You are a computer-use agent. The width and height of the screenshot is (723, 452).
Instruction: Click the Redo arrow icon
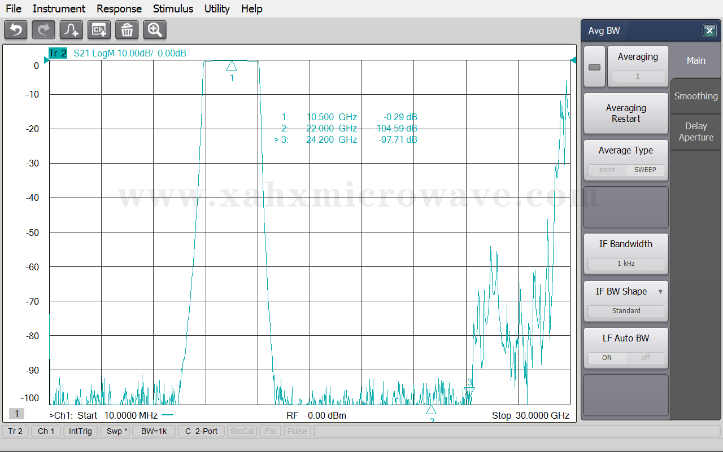pos(43,30)
